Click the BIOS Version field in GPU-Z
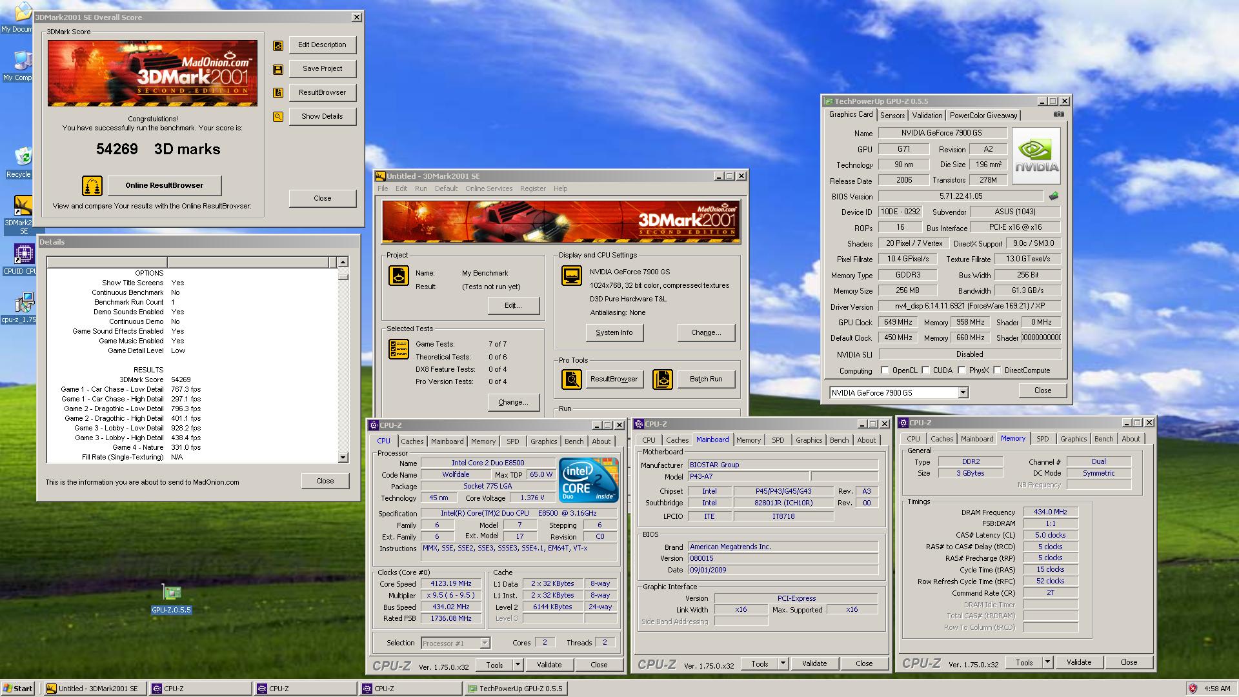This screenshot has height=697, width=1239. point(961,196)
